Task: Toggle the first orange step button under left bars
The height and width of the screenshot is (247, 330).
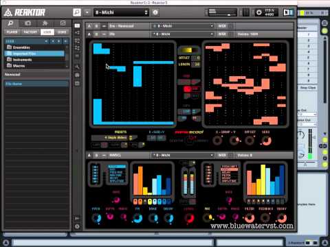Action: 135,202
